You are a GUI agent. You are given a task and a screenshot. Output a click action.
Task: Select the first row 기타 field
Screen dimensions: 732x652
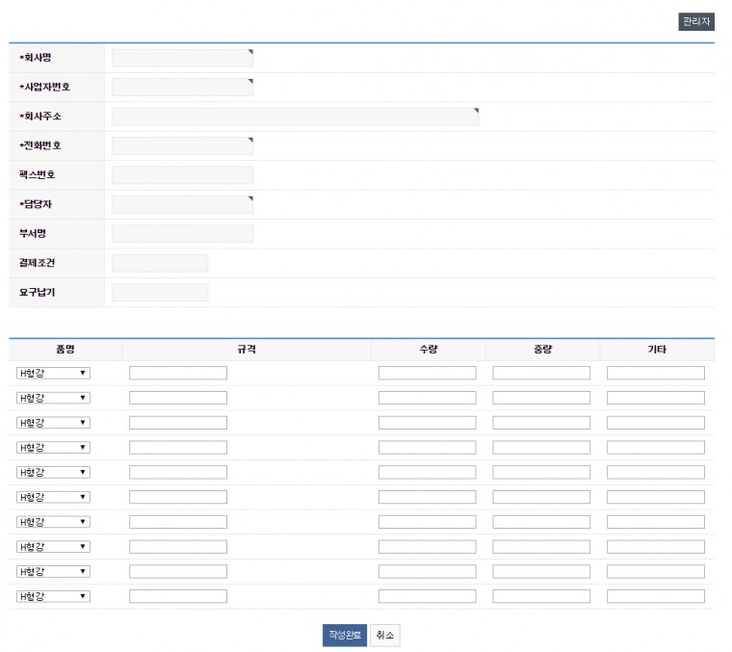(655, 373)
